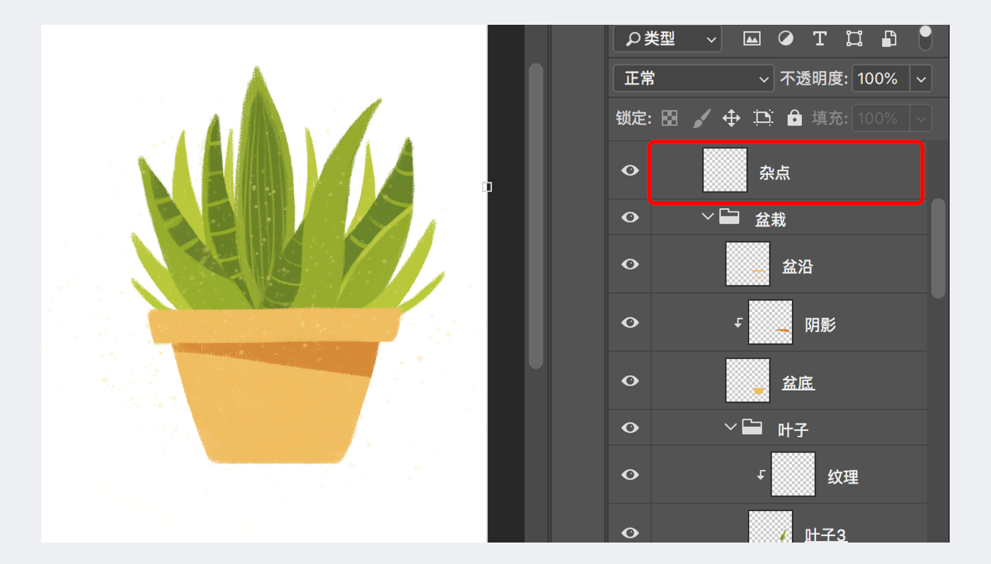The height and width of the screenshot is (564, 991).
Task: Hide the 盆底 layer
Action: click(x=630, y=381)
